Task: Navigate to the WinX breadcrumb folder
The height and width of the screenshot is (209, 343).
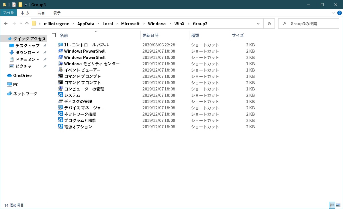Action: click(179, 23)
